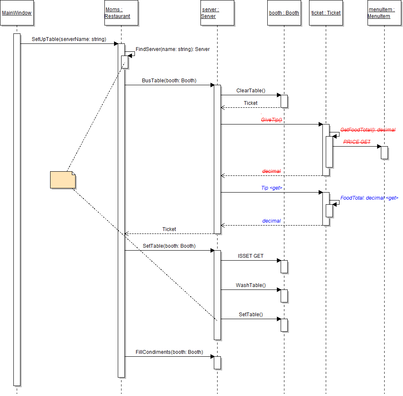Click the ticket : Ticket object box
Screen dimensions: 403x396
pos(326,13)
